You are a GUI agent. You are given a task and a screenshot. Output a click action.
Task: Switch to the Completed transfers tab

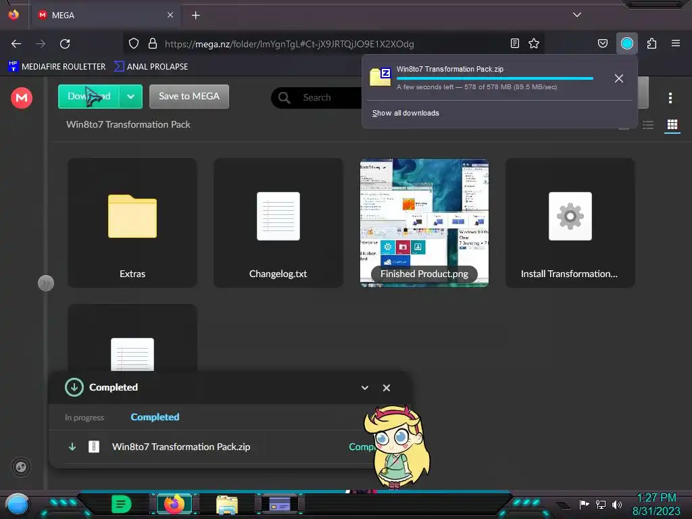click(155, 417)
